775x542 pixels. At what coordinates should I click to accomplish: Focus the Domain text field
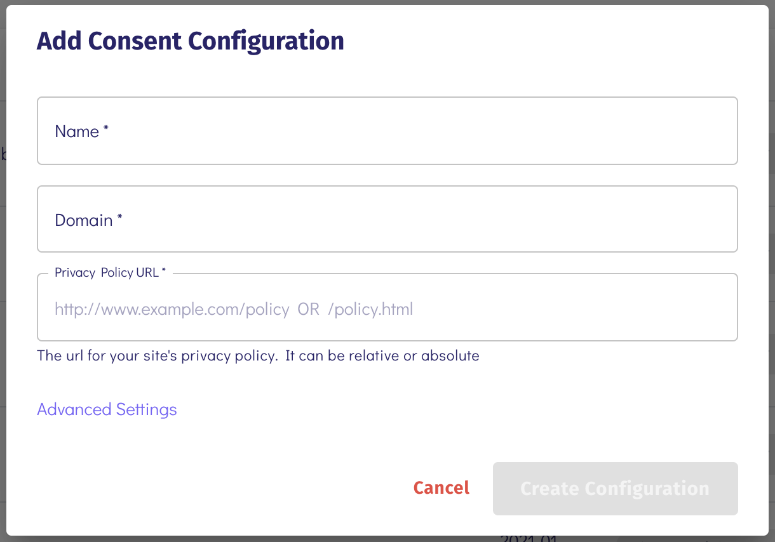click(387, 220)
